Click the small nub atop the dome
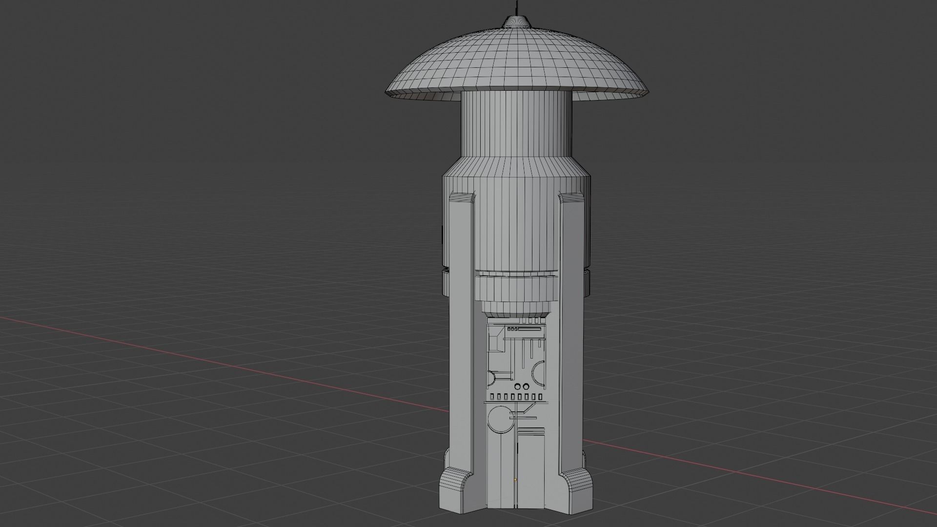 517,21
